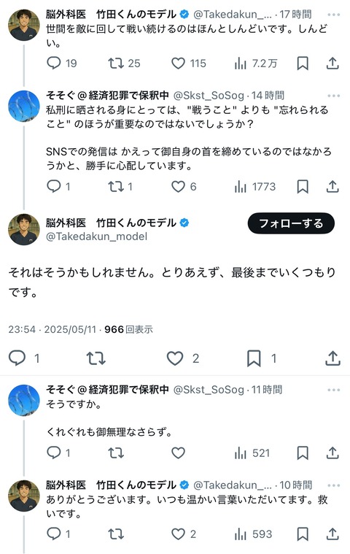Open the @Takedakun_model handle link
This screenshot has width=350, height=554.
click(x=97, y=236)
